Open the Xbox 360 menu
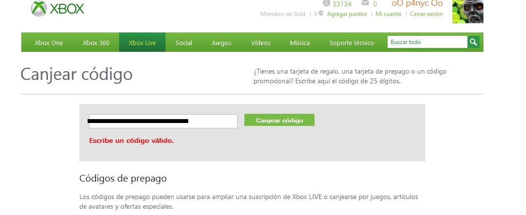The image size is (526, 215). click(96, 43)
